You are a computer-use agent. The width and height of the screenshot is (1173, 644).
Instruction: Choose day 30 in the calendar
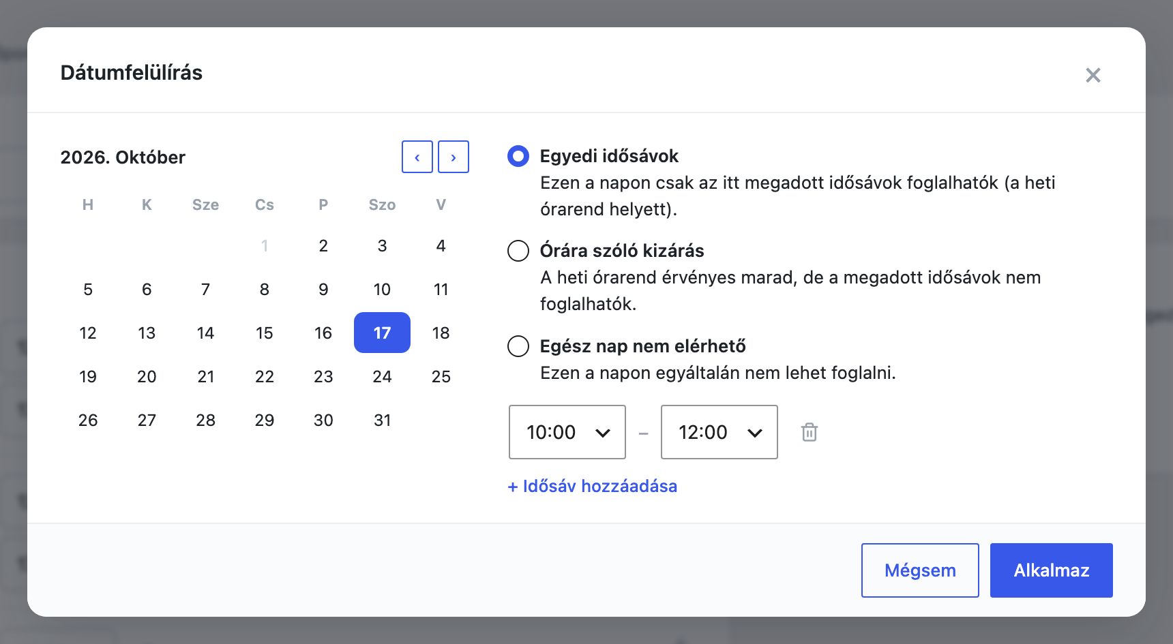tap(323, 420)
